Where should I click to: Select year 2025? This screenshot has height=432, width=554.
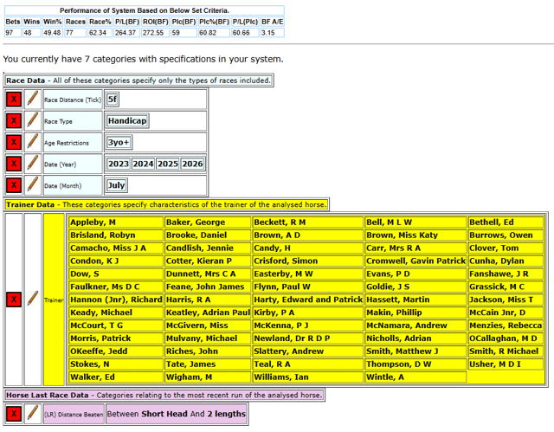[168, 164]
